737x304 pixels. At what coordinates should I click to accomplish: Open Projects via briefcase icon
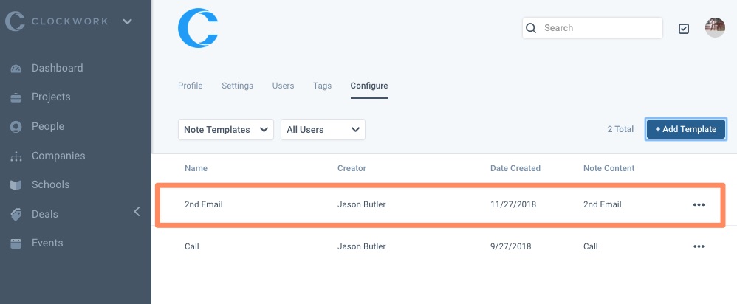(x=16, y=97)
